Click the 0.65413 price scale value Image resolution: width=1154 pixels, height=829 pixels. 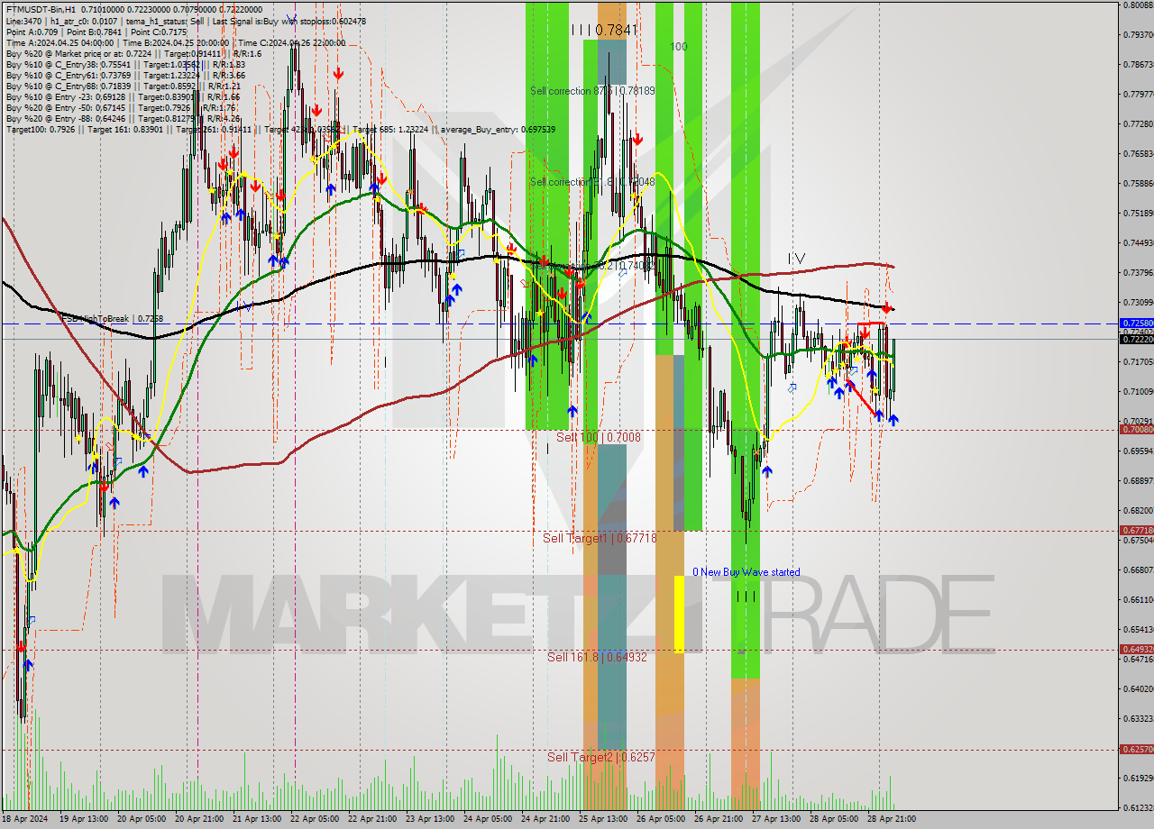click(x=1138, y=630)
